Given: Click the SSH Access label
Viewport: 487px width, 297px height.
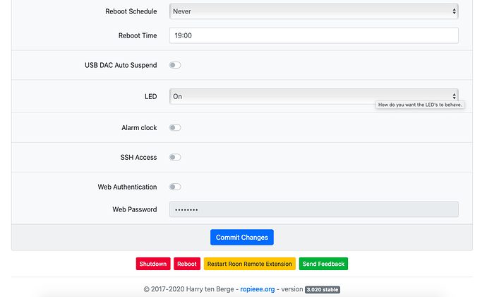Looking at the screenshot, I should (x=138, y=157).
